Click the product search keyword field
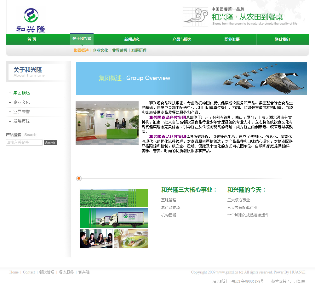315x287 pixels. 24,143
